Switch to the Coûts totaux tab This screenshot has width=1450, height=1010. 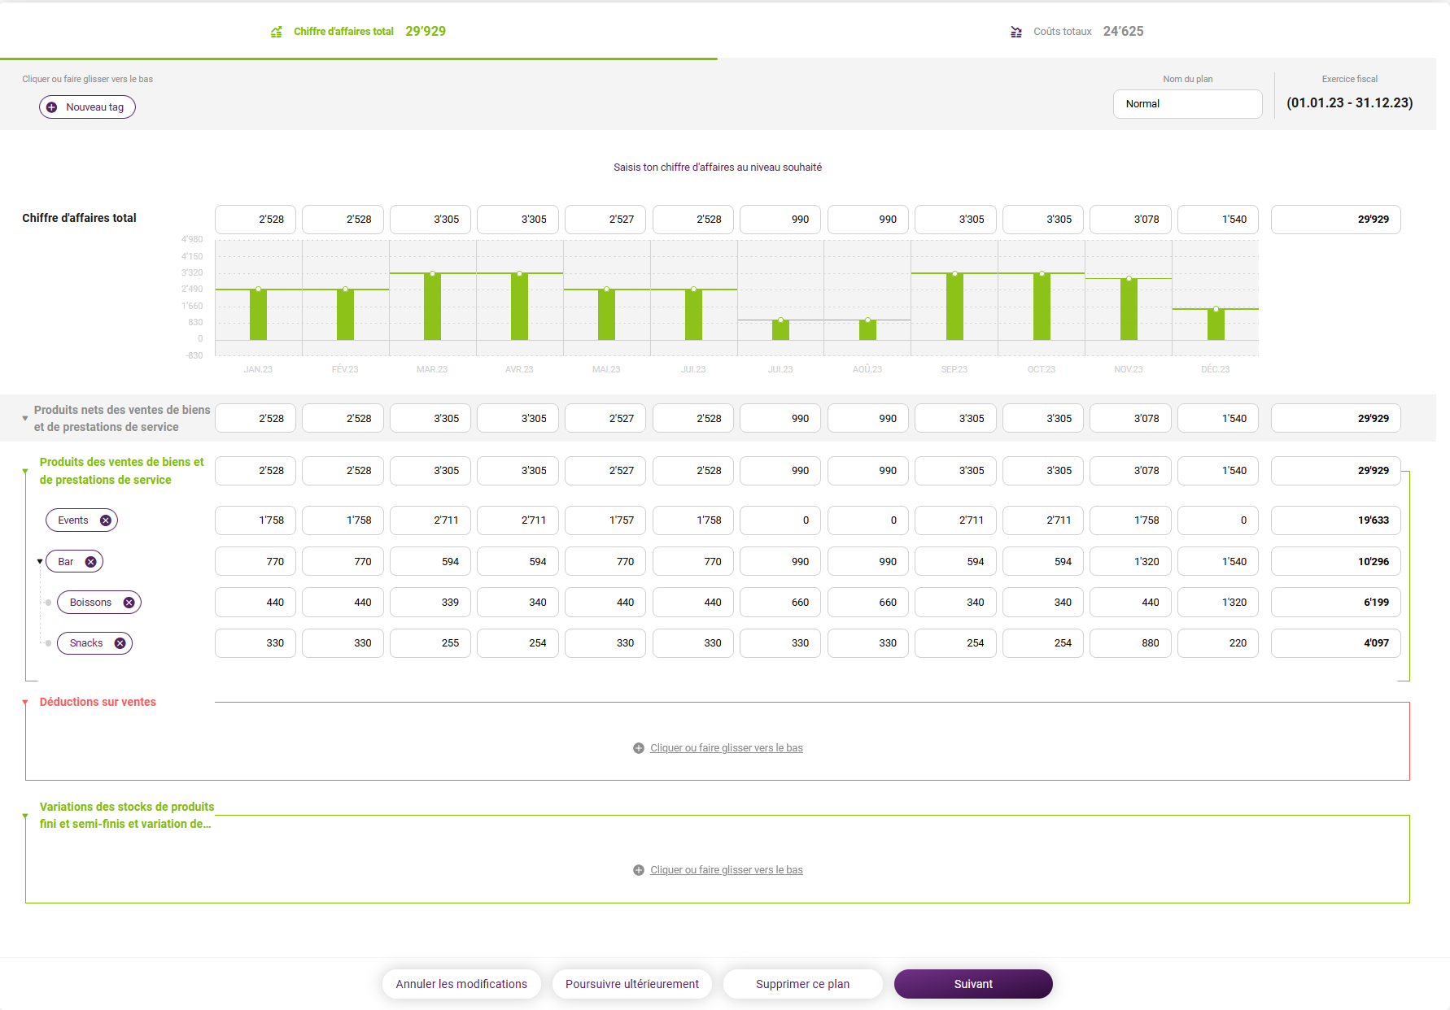click(x=1076, y=31)
